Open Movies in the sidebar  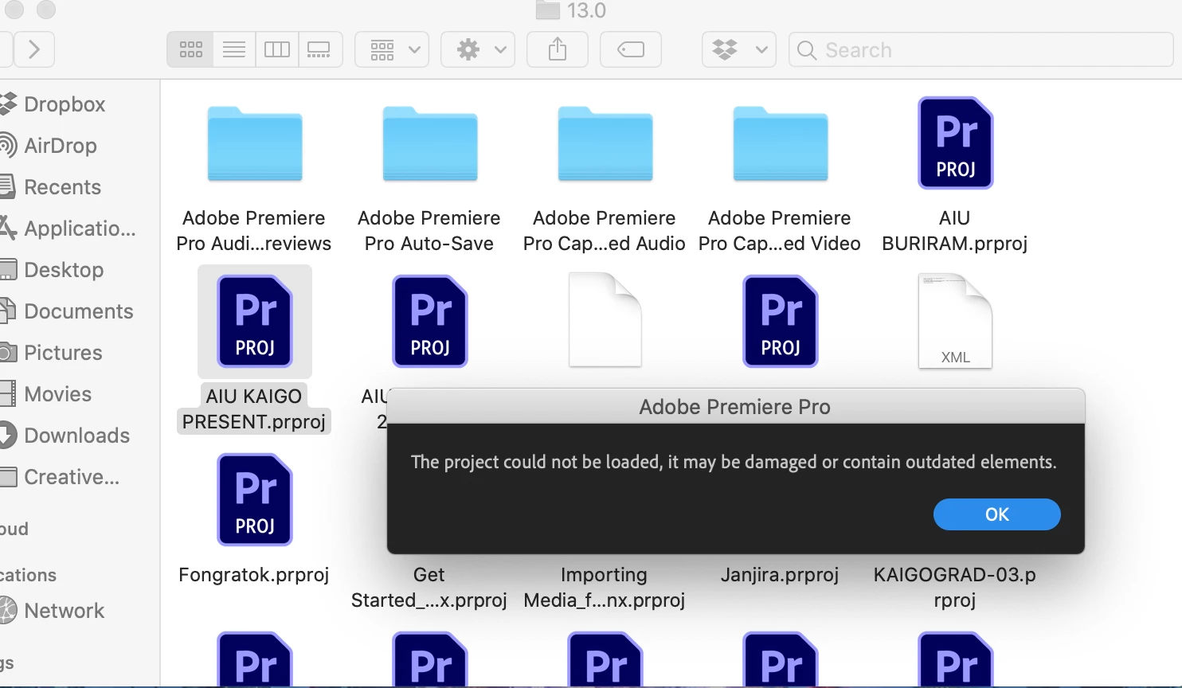(x=57, y=394)
